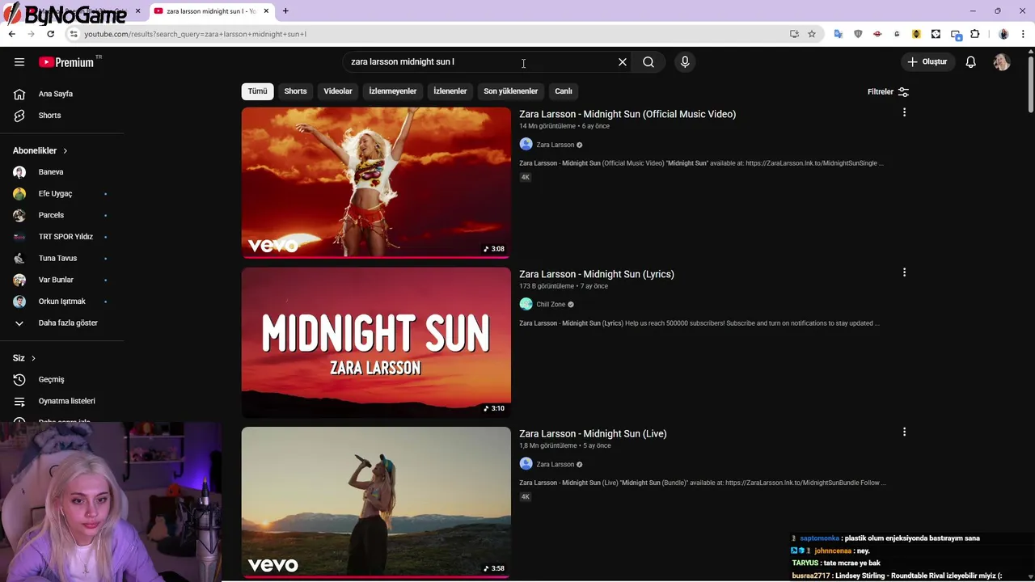Clear the search box with the X
Viewport: 1035px width, 582px height.
623,62
